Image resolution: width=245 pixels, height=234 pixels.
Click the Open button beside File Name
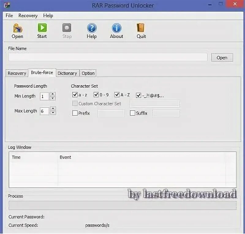tap(222, 58)
